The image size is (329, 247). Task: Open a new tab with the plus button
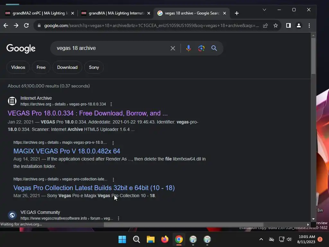click(237, 13)
